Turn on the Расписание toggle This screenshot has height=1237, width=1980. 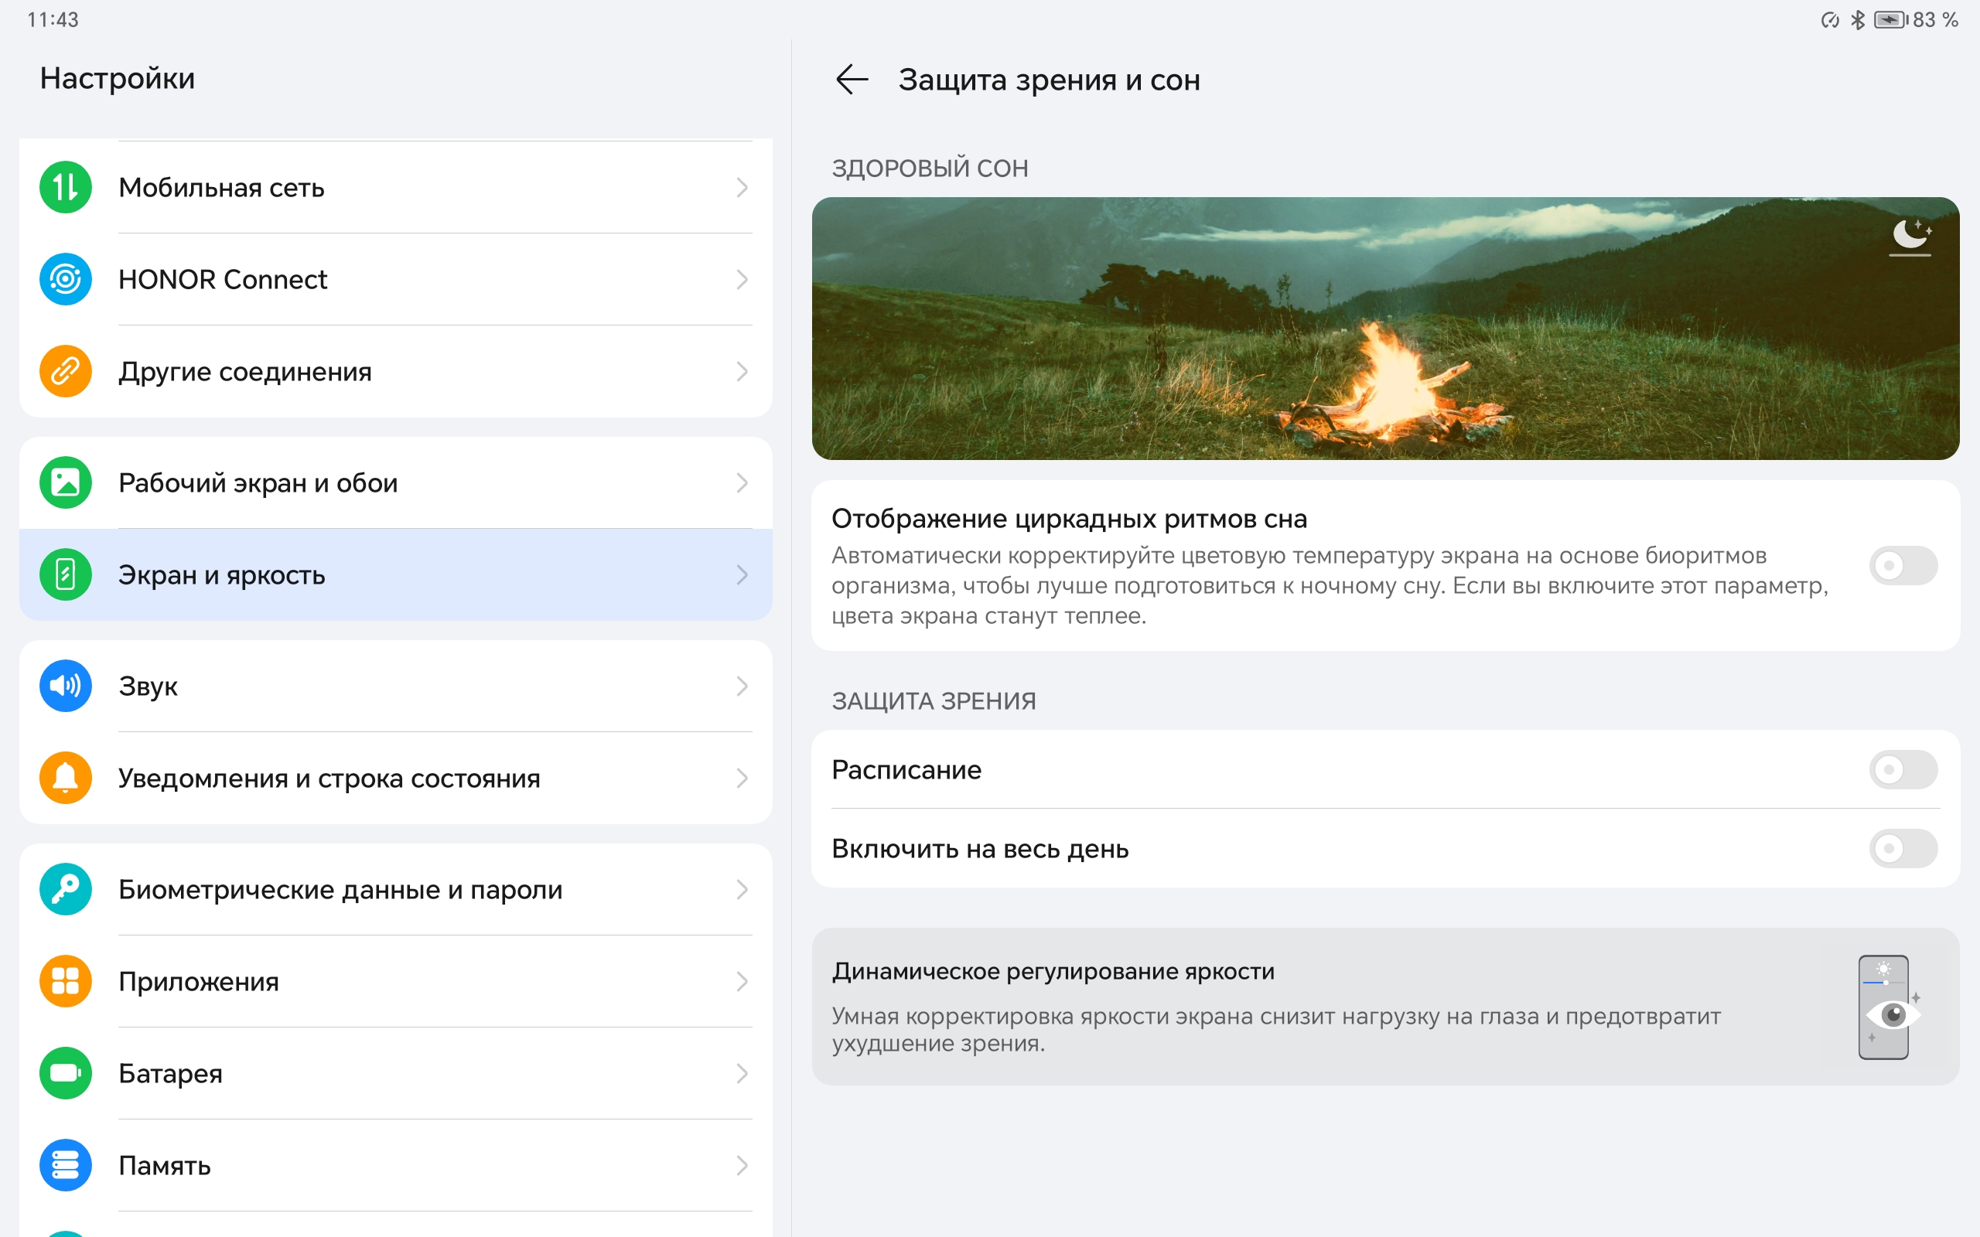(1903, 769)
